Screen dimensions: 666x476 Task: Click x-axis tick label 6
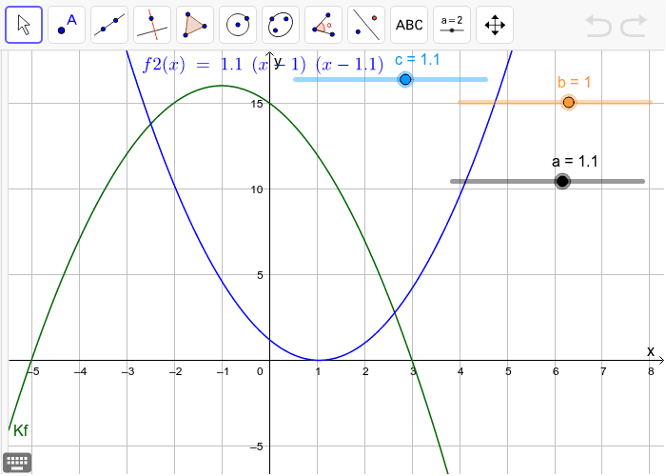556,371
